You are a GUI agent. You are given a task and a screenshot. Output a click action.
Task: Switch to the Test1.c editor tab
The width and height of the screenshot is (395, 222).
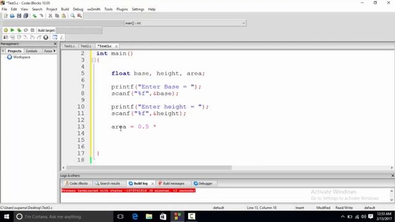(x=69, y=46)
